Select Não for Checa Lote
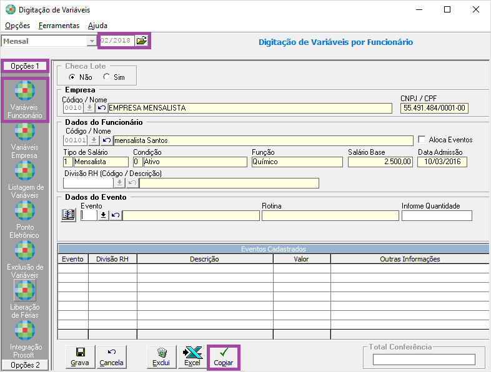This screenshot has width=491, height=372. click(72, 77)
